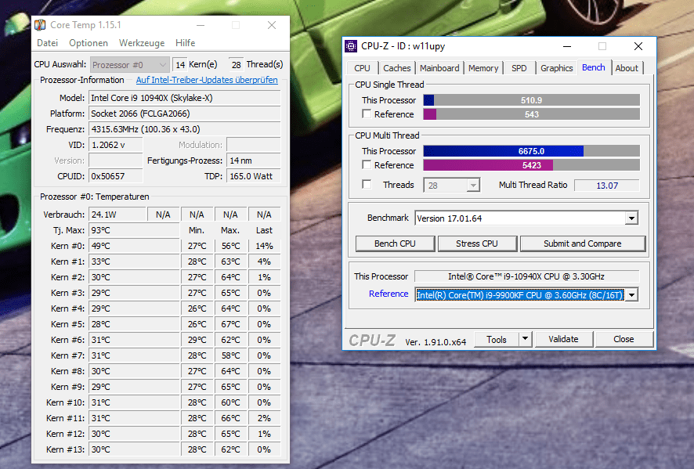694x469 pixels.
Task: Minimize the Core Temp window
Action: [201, 25]
